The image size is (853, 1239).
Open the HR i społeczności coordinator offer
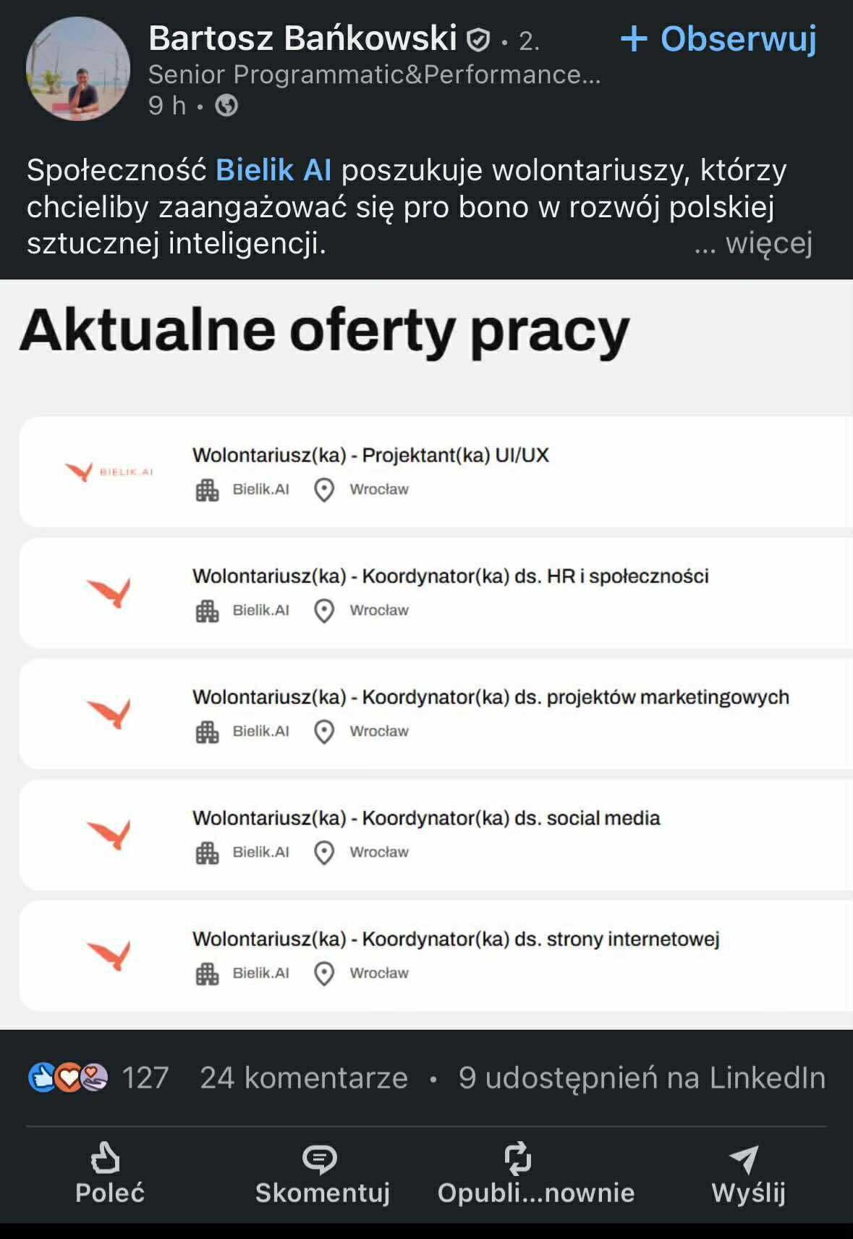pyautogui.click(x=450, y=576)
